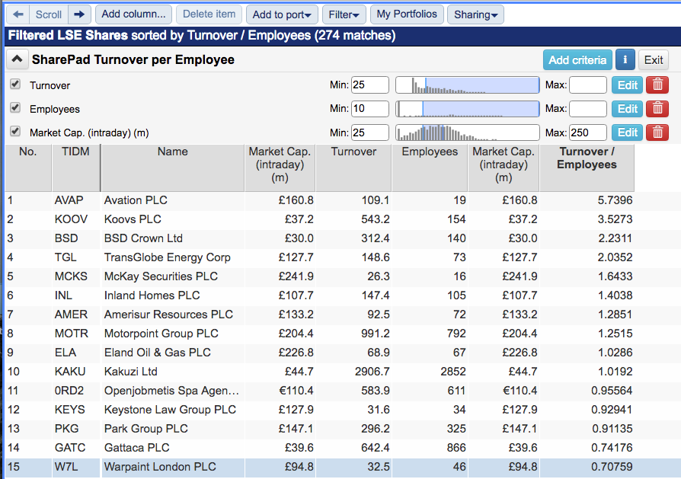Uncheck the Turnover criterion checkbox

(x=15, y=84)
